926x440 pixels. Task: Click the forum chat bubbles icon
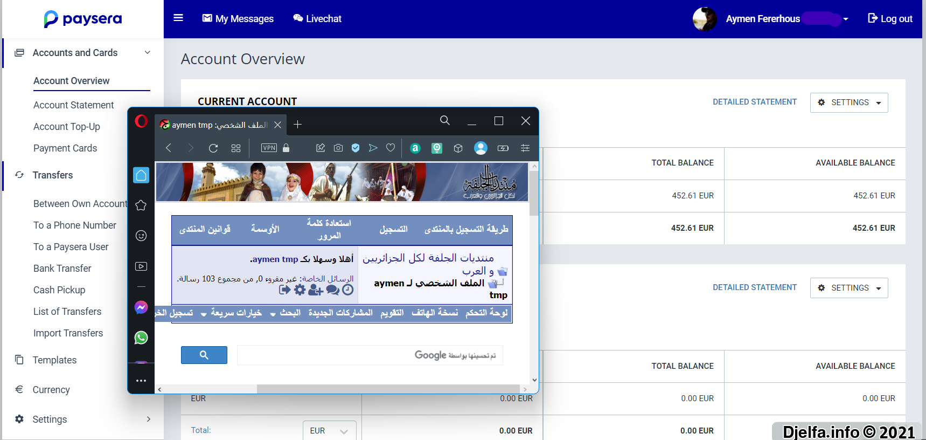click(333, 290)
